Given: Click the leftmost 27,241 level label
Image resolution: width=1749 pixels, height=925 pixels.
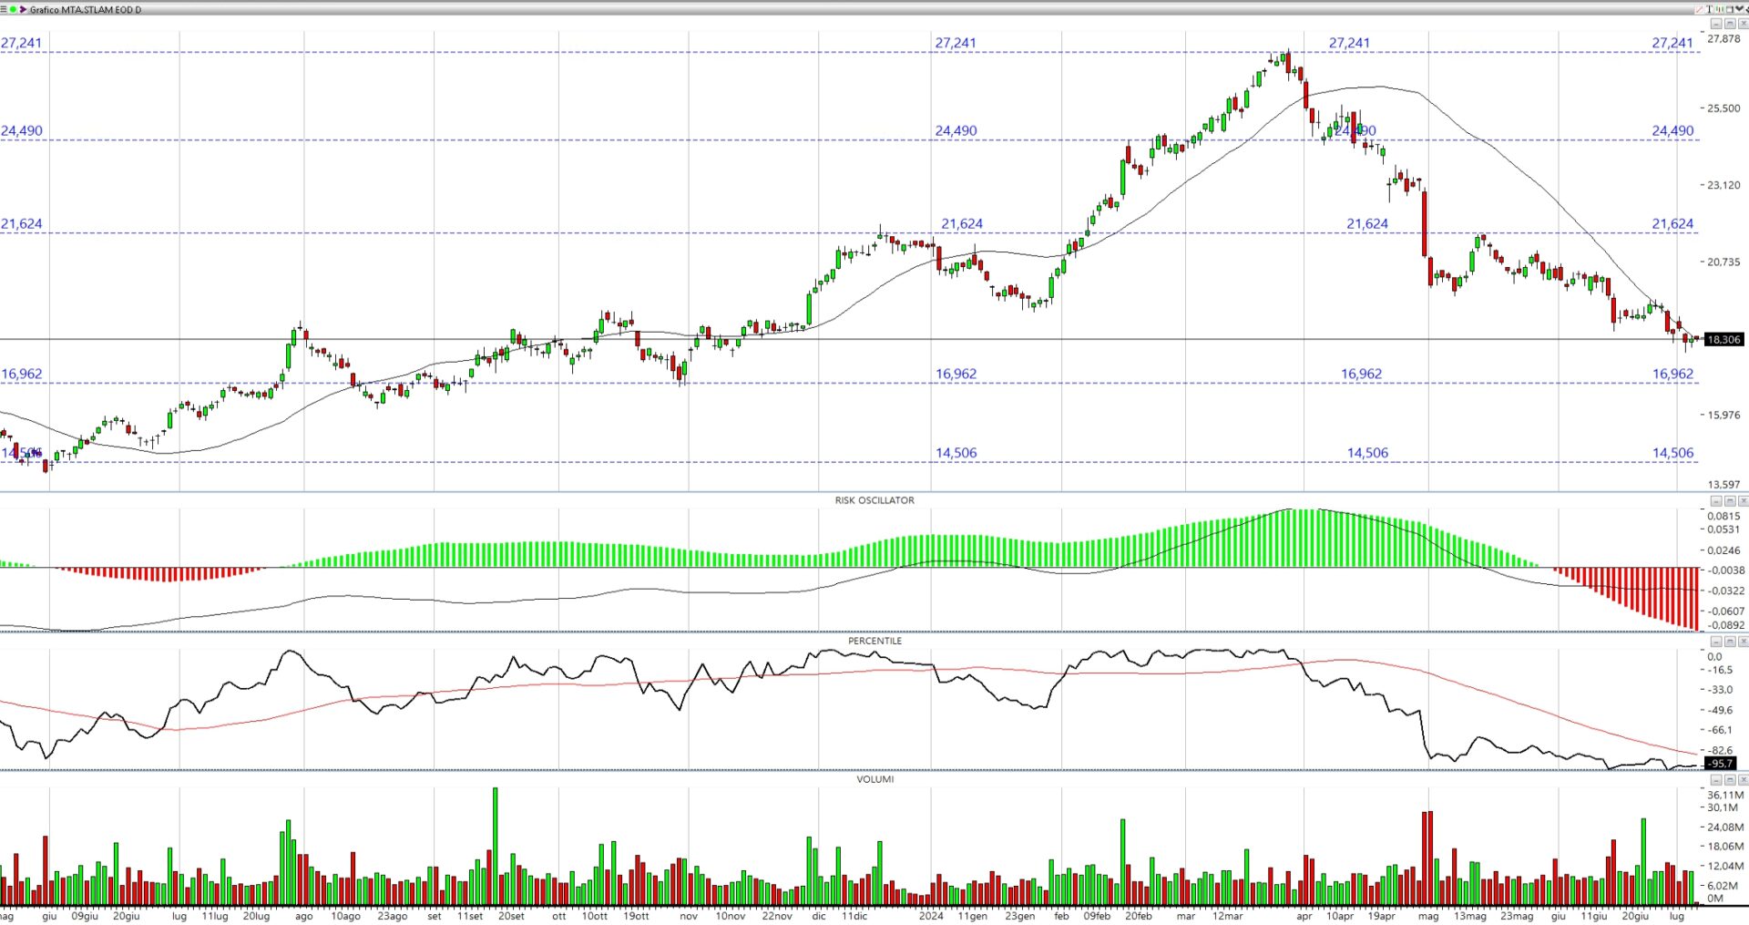Looking at the screenshot, I should pos(21,43).
